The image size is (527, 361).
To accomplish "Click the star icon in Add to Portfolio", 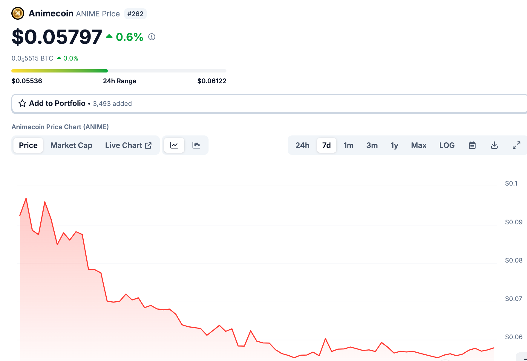I will pos(22,104).
